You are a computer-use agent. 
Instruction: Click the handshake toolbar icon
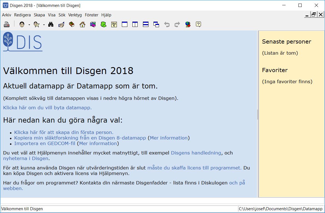(x=61, y=24)
